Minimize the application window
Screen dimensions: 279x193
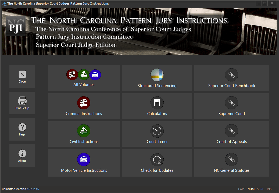(x=259, y=3)
